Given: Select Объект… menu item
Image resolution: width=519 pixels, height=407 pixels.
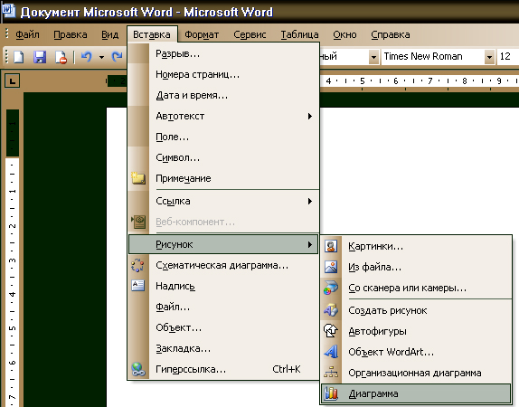Looking at the screenshot, I should tap(223, 327).
